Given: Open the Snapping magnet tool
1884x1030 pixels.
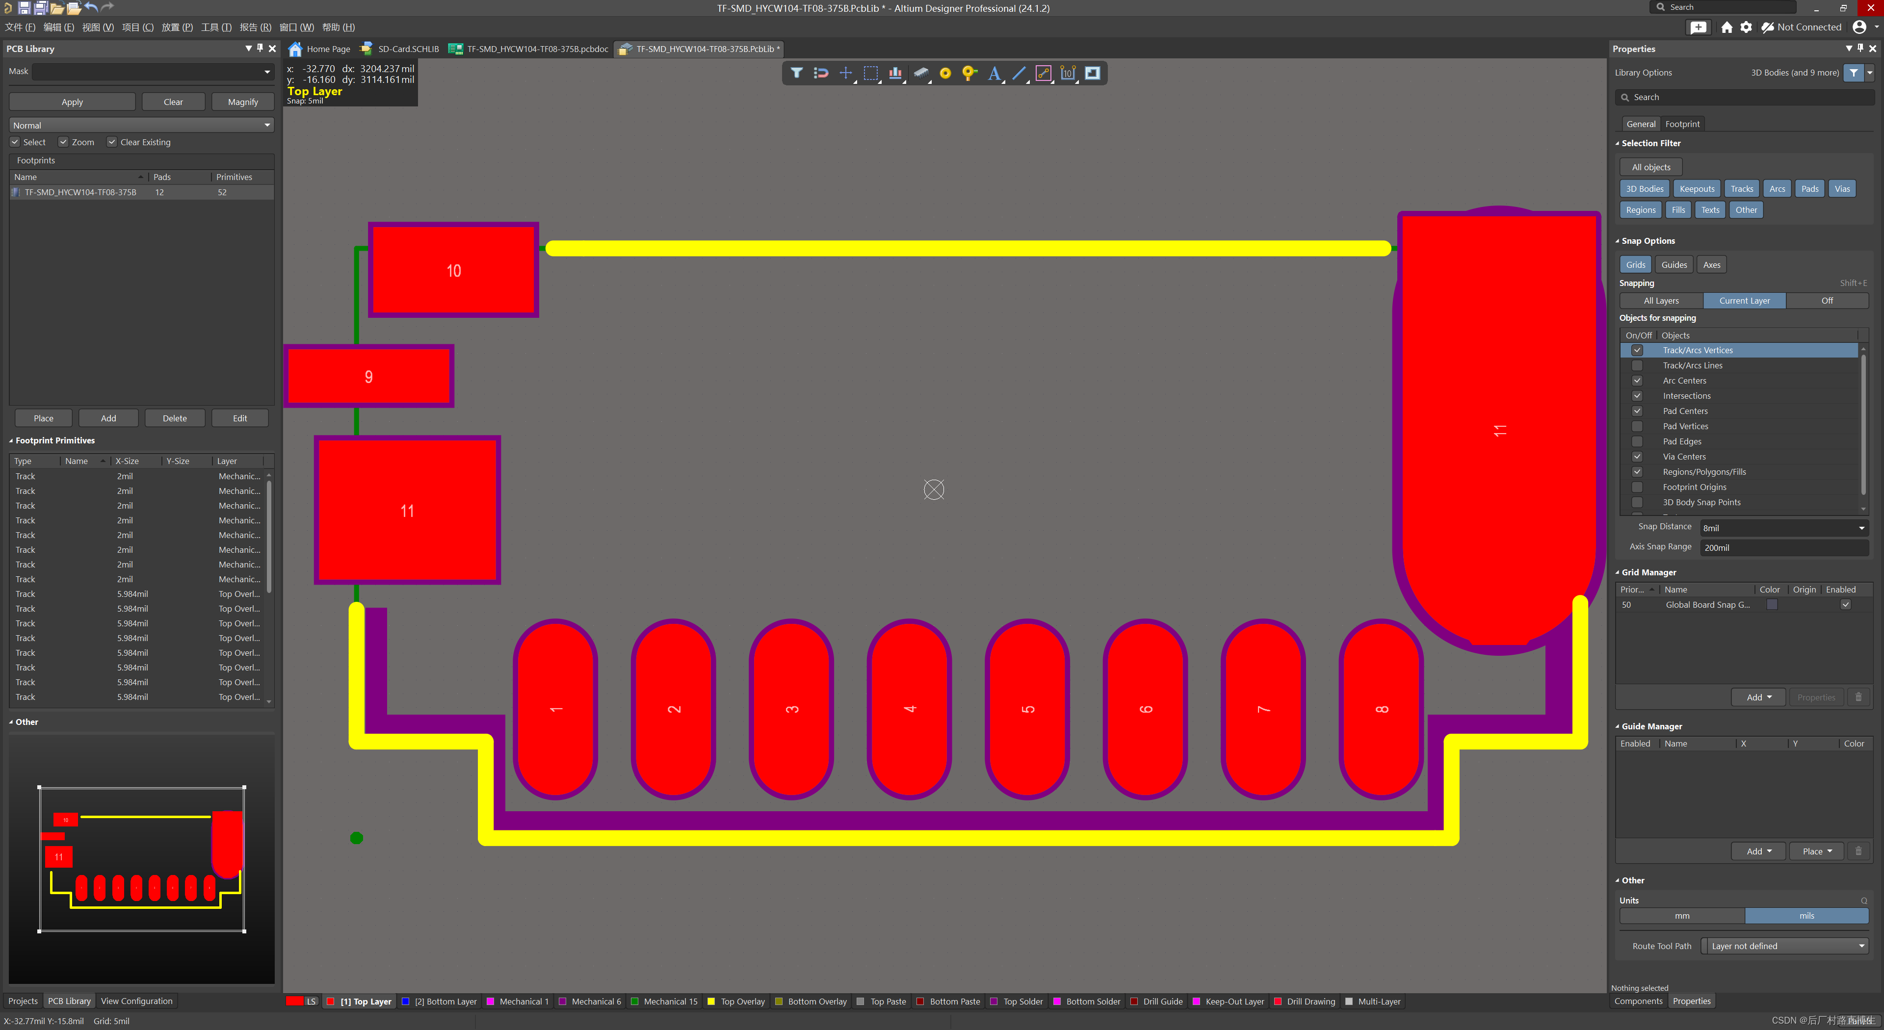Looking at the screenshot, I should 821,73.
